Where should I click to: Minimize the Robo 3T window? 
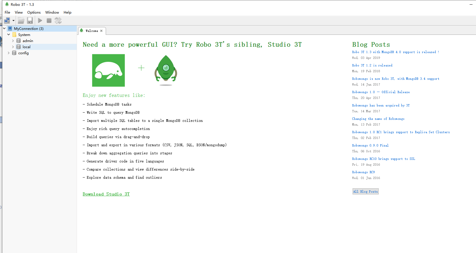471,4
